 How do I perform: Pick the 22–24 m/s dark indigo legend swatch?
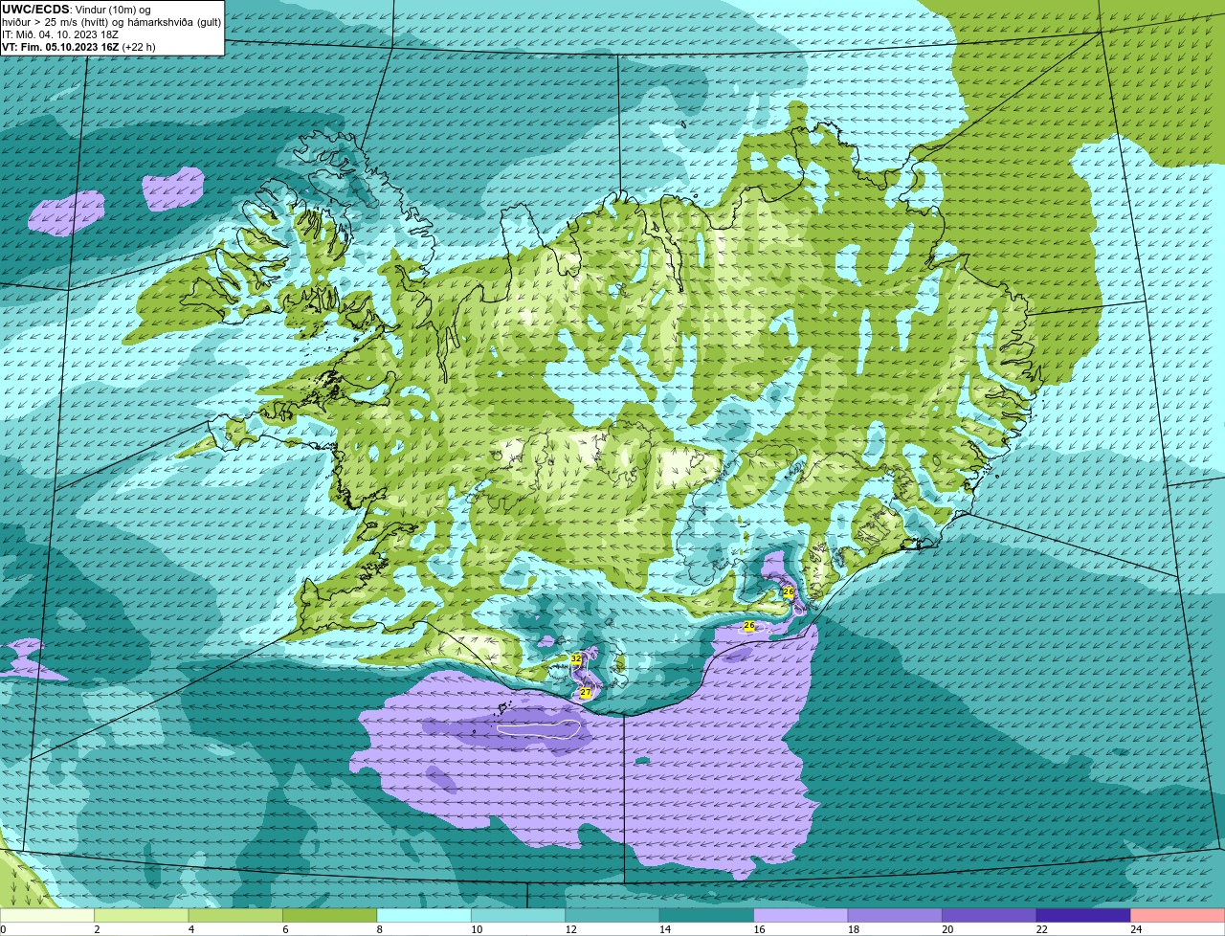pos(1084,916)
